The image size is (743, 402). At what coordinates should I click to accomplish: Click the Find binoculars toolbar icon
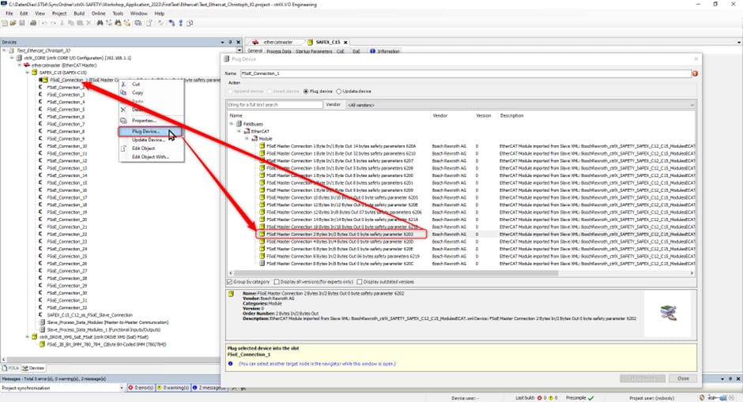100,23
